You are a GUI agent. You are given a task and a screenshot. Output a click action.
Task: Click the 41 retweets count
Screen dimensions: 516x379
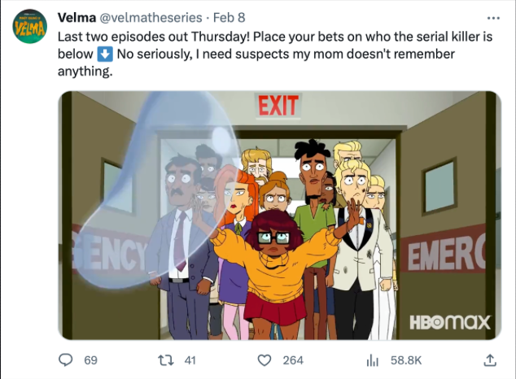pyautogui.click(x=190, y=360)
